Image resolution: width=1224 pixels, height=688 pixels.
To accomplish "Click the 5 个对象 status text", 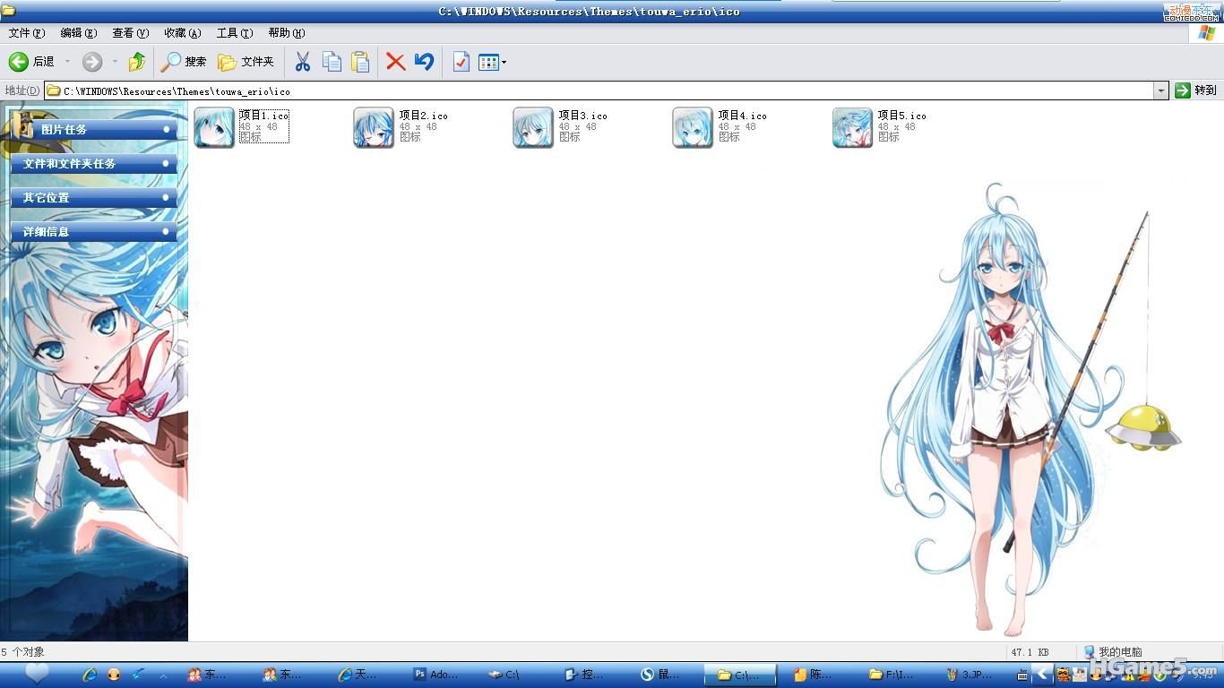I will click(22, 652).
